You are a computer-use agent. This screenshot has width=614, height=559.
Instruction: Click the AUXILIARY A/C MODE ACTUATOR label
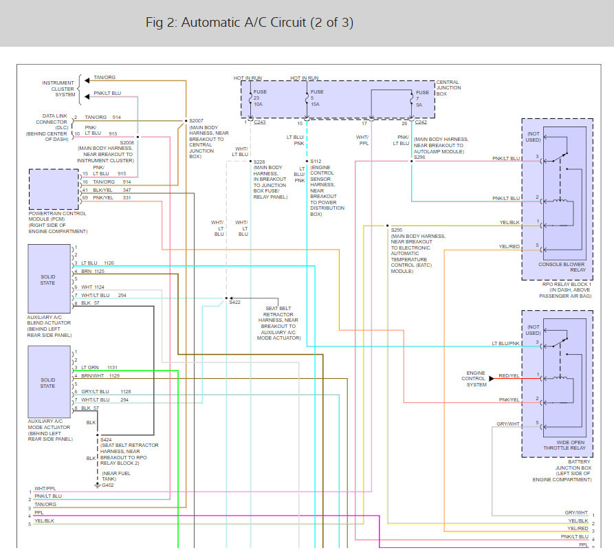pyautogui.click(x=49, y=424)
